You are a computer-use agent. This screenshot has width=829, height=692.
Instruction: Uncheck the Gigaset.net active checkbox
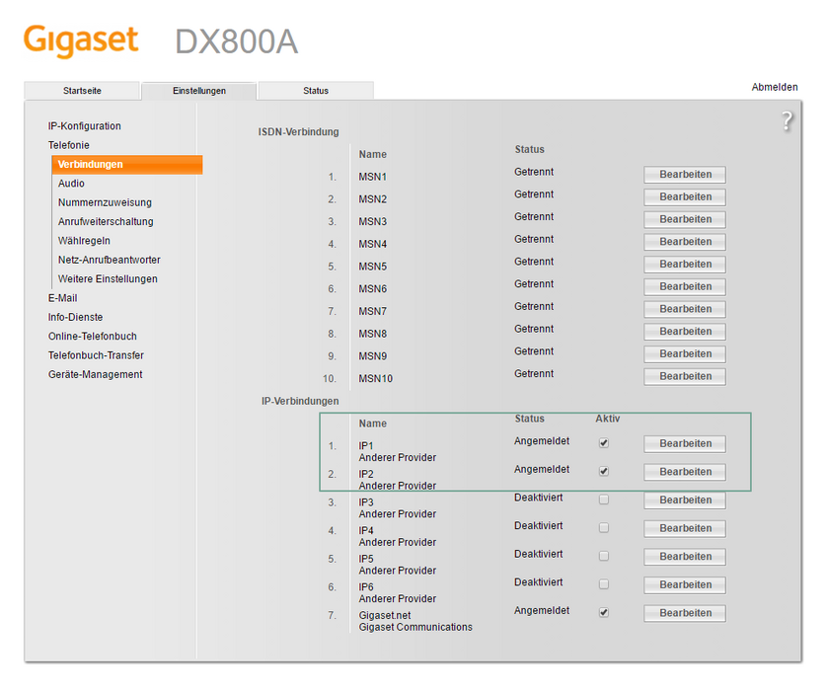[605, 612]
